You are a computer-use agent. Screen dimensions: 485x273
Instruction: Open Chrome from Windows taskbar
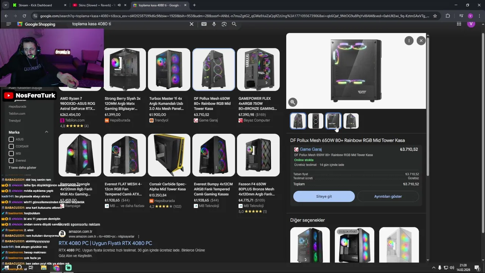(x=56, y=268)
